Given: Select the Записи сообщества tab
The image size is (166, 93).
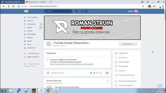Looking at the screenshot, I should tap(54, 81).
